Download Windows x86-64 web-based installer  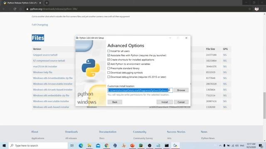click(x=53, y=89)
